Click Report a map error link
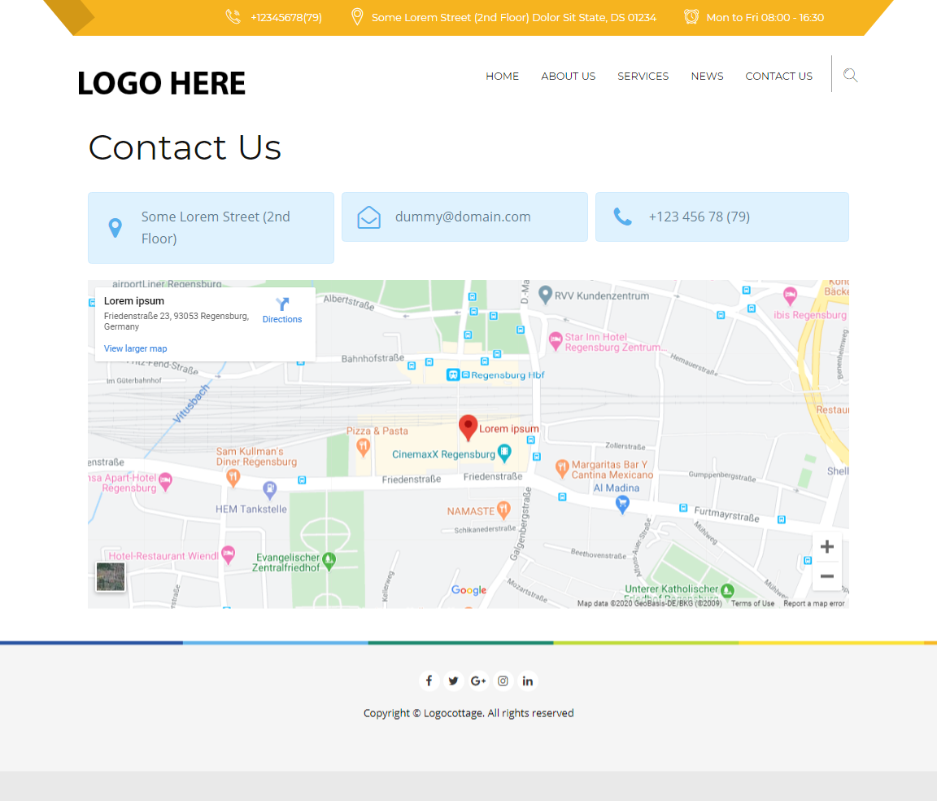The height and width of the screenshot is (801, 937). pyautogui.click(x=814, y=603)
